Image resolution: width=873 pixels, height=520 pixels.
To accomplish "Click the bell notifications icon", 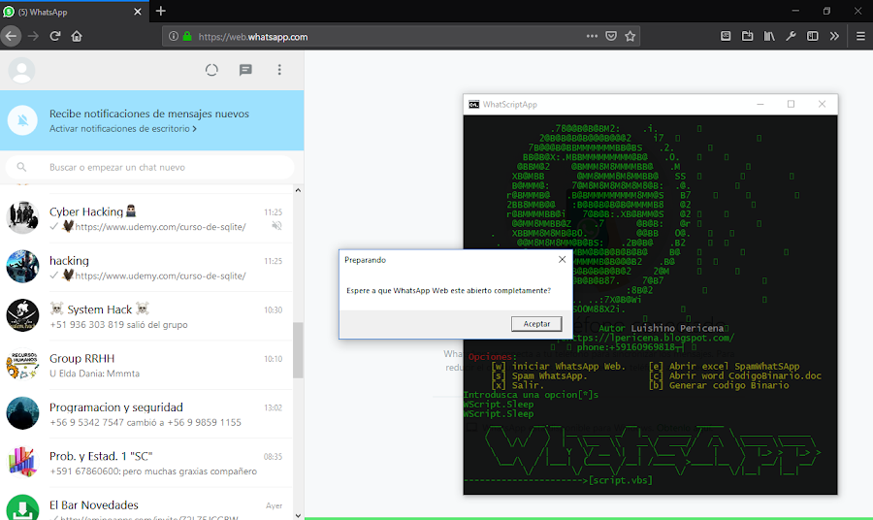I will [x=23, y=120].
